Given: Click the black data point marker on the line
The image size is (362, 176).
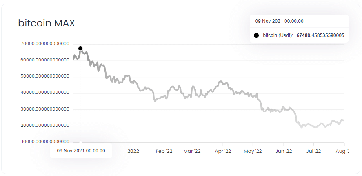Looking at the screenshot, I should coord(80,48).
